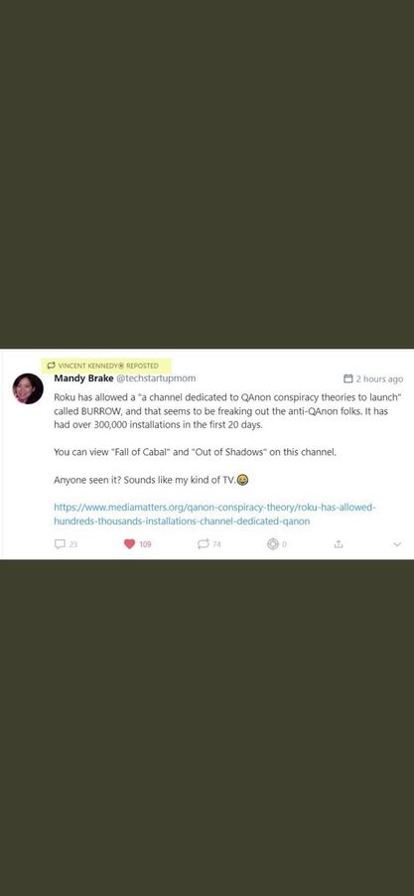Screen dimensions: 414x896
Task: Open the mediamatters.org article link
Action: point(214,514)
